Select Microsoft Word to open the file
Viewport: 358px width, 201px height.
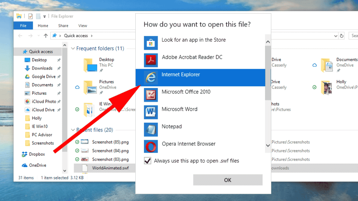(x=200, y=112)
